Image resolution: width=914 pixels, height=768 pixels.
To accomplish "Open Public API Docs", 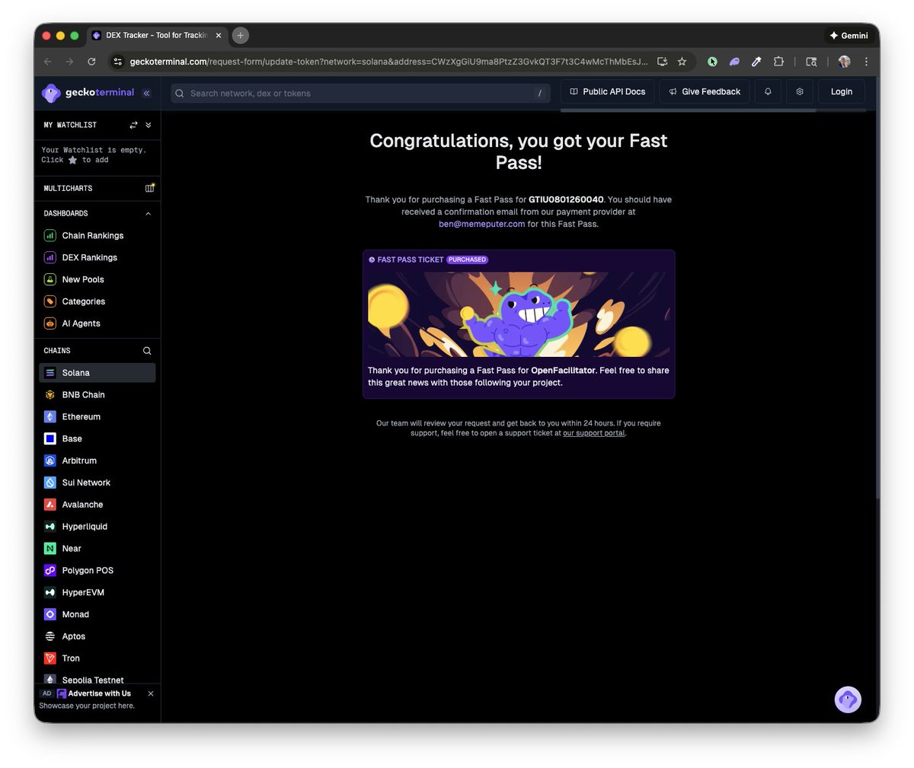I will click(x=607, y=92).
